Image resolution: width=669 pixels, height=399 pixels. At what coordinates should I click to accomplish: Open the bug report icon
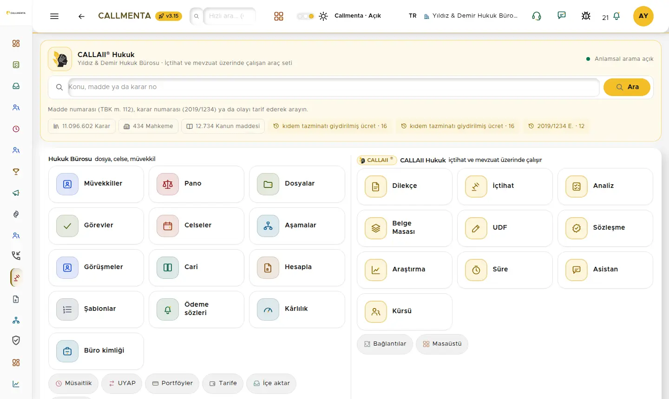[586, 16]
